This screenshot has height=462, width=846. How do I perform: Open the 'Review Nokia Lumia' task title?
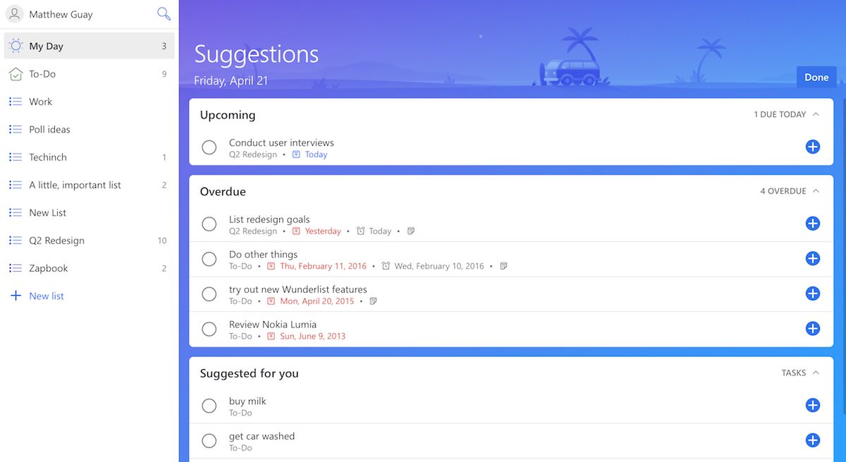(x=273, y=325)
